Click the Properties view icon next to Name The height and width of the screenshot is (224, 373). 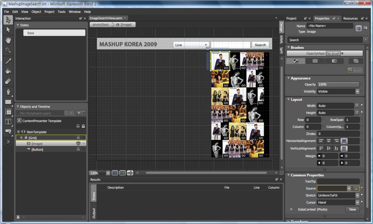pos(358,28)
